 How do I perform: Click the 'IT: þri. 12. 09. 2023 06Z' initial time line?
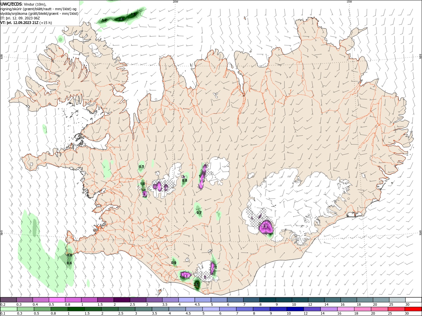20,18
